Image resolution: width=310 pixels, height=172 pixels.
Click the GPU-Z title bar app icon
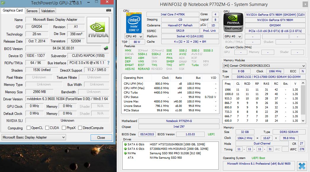point(3,3)
